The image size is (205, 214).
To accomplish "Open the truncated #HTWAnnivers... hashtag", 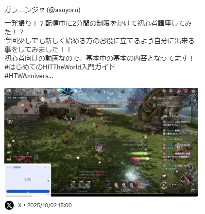I will coord(29,76).
